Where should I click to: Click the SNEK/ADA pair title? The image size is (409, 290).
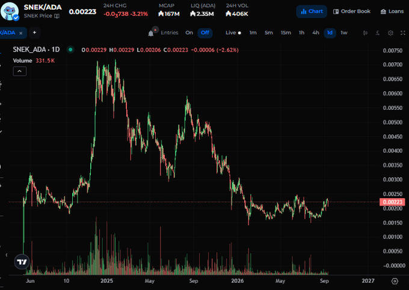[x=43, y=7]
